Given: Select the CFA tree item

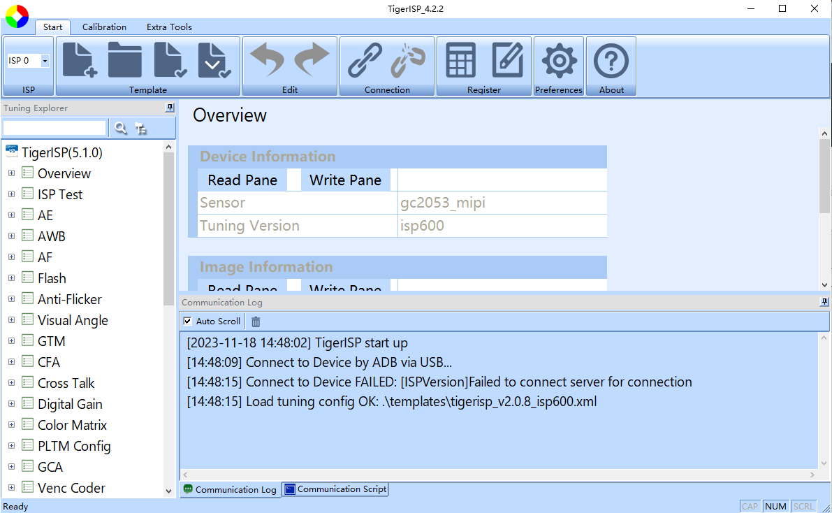Looking at the screenshot, I should point(49,362).
